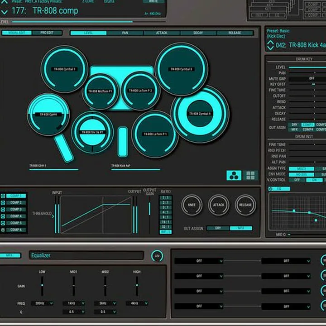326x326 pixels.
Task: Step to previous drum inst wave
Action: [x=270, y=43]
